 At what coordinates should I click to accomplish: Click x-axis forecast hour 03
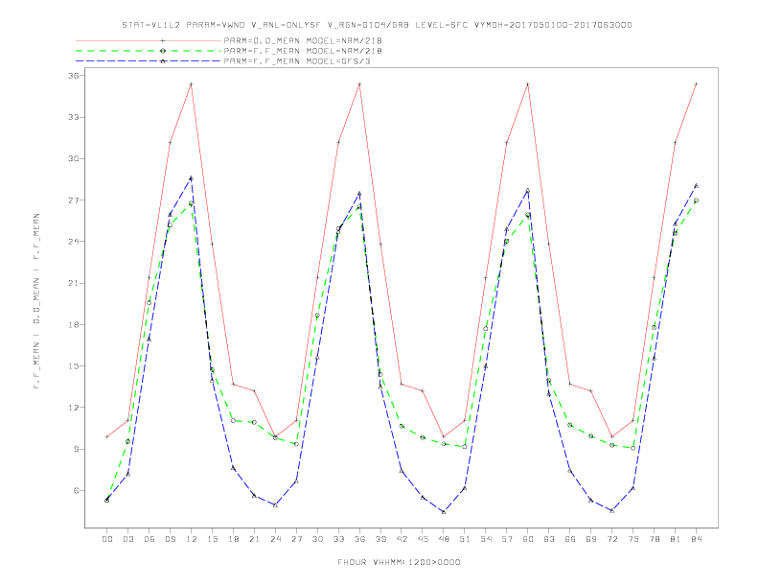coord(127,539)
